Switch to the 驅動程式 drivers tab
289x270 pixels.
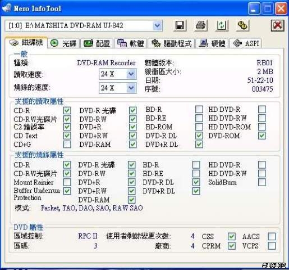coord(172,43)
